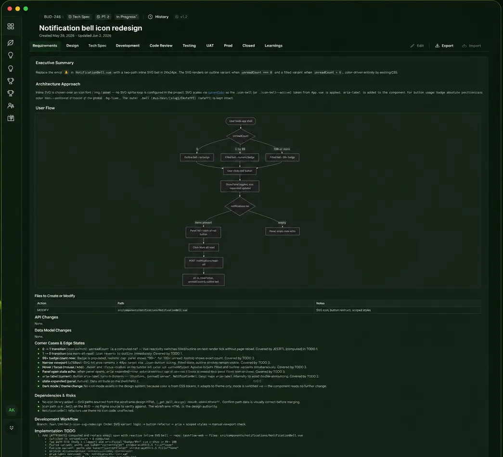503x457 pixels.
Task: Click the 'User Flow' heading
Action: pyautogui.click(x=45, y=108)
